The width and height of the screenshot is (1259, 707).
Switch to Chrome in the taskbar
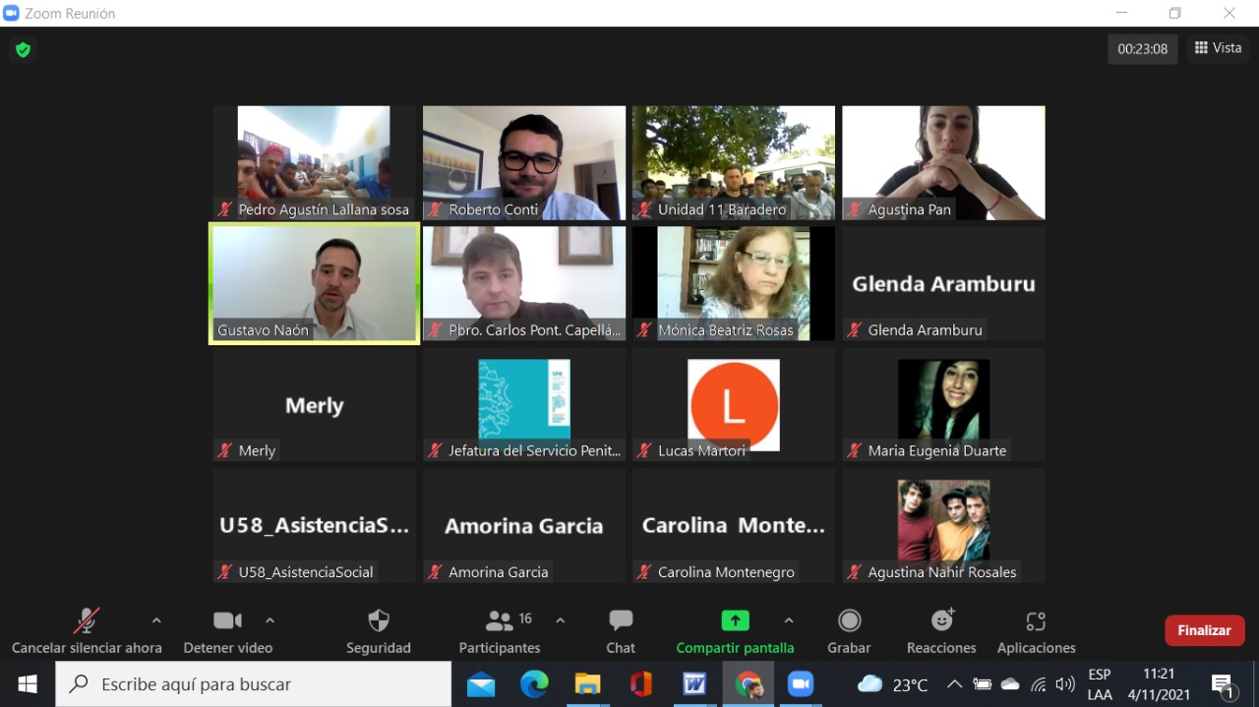pyautogui.click(x=749, y=684)
